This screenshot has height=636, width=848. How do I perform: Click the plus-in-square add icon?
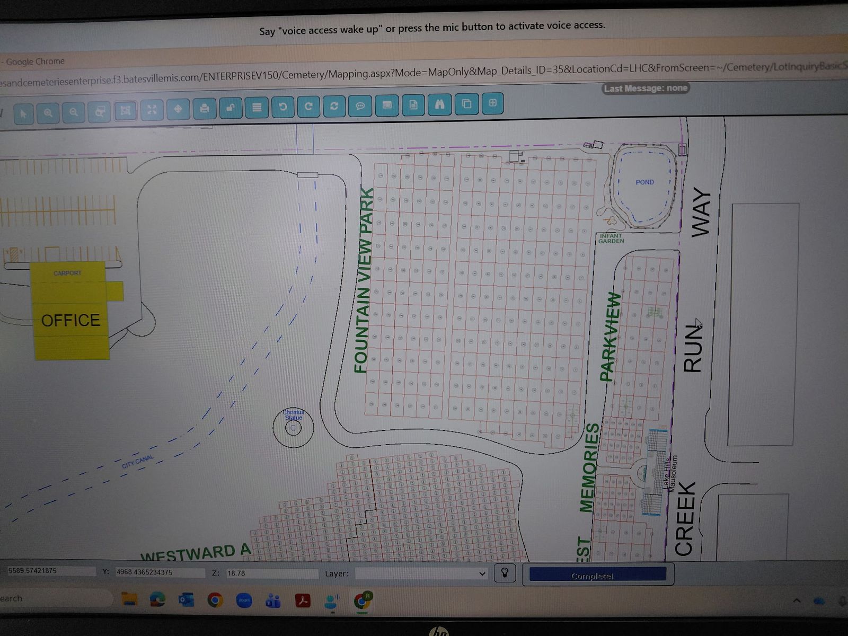(493, 103)
